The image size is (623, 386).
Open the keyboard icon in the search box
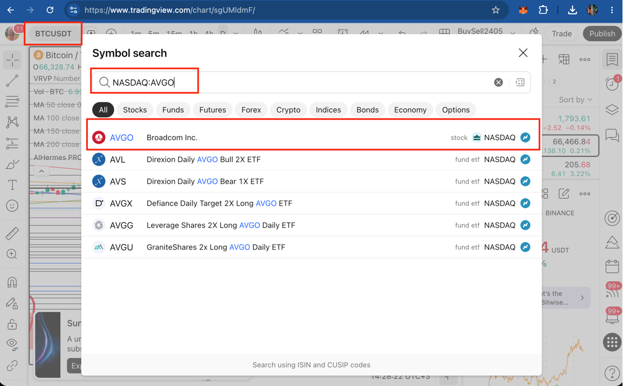point(520,82)
